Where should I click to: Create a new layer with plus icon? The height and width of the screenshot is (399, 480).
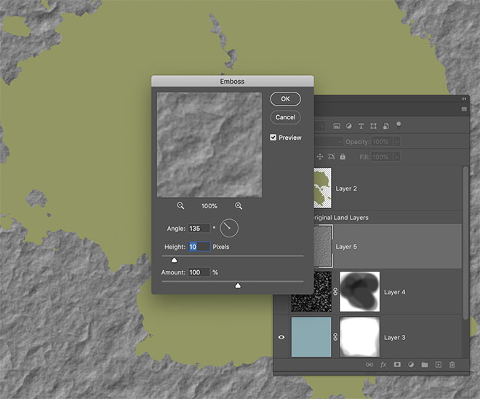click(438, 364)
